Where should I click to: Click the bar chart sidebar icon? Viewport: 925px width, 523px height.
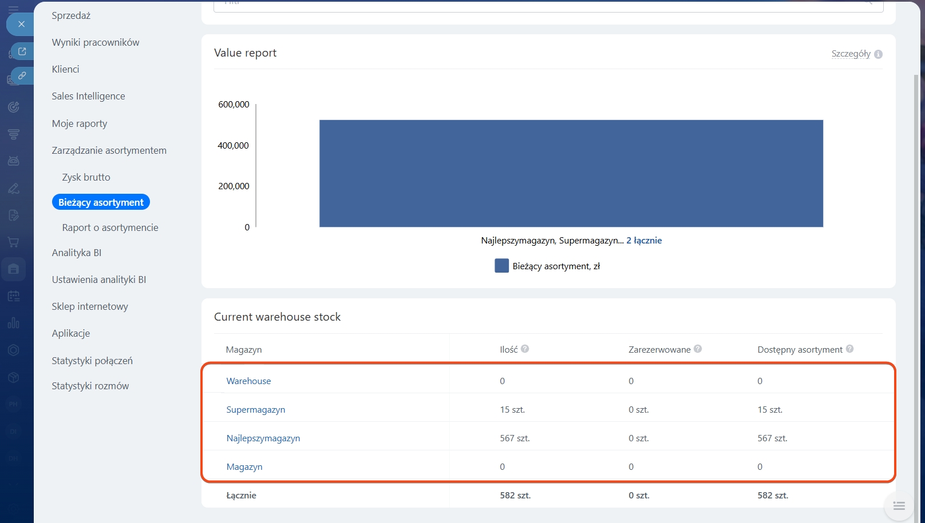click(14, 323)
